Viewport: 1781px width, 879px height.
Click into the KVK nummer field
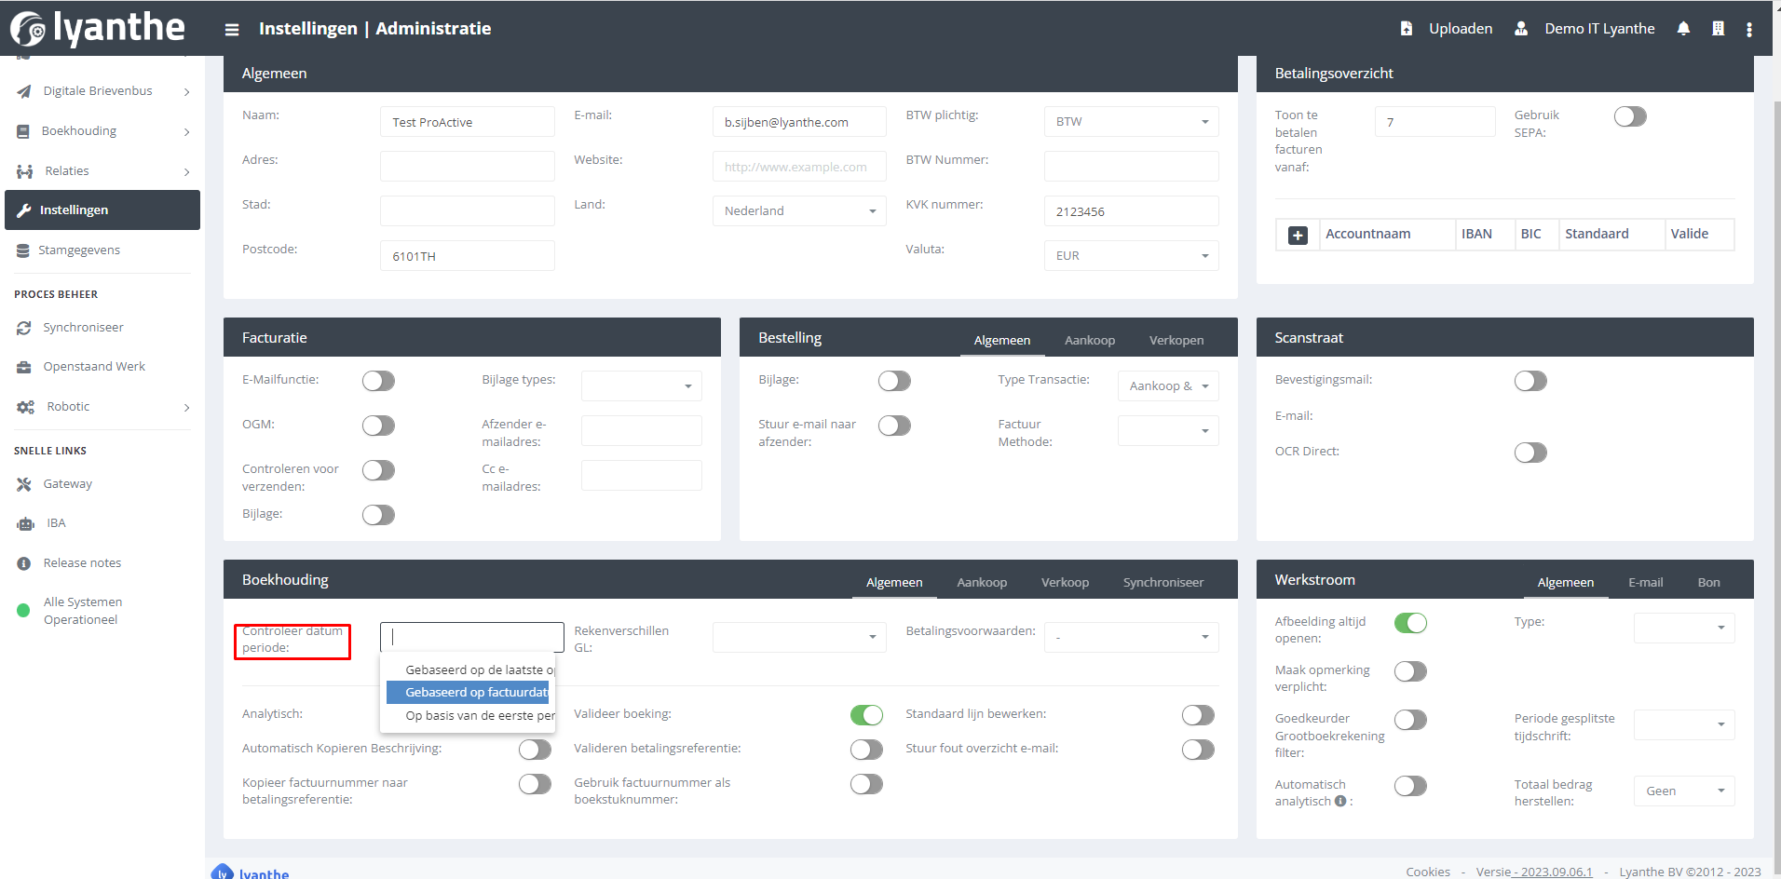1131,211
